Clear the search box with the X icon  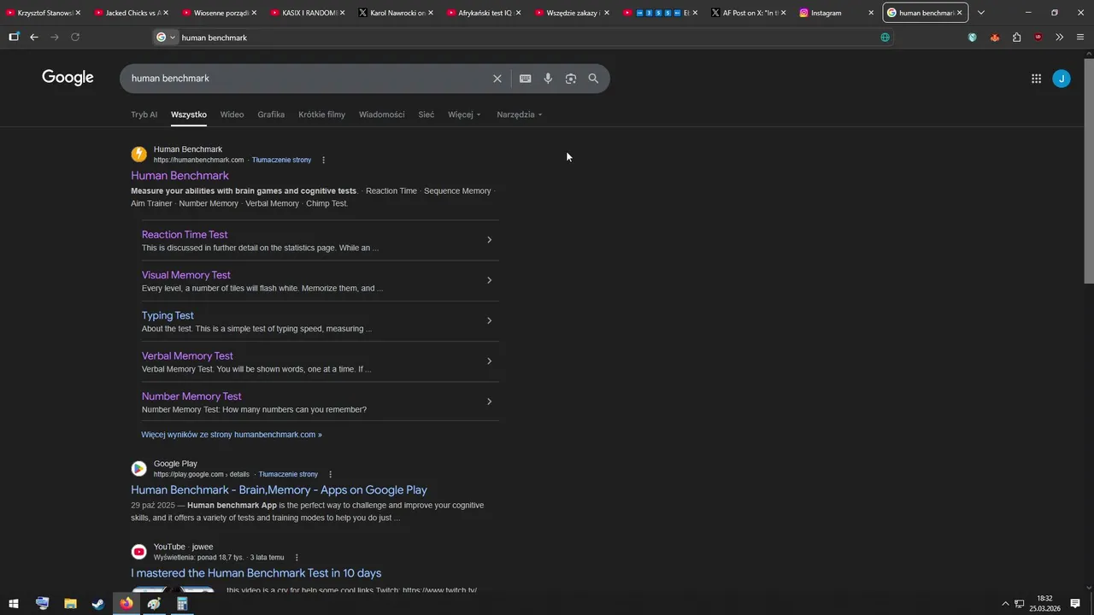click(497, 79)
